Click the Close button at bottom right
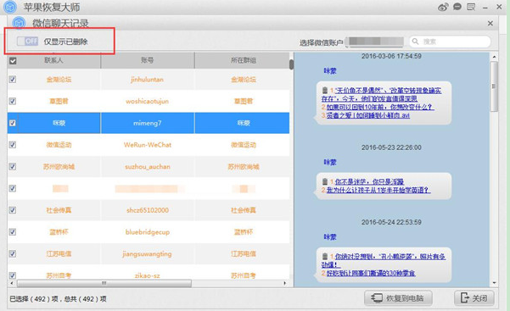This screenshot has width=510, height=311. (474, 298)
